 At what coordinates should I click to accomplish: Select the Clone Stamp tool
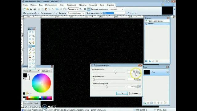(30, 57)
